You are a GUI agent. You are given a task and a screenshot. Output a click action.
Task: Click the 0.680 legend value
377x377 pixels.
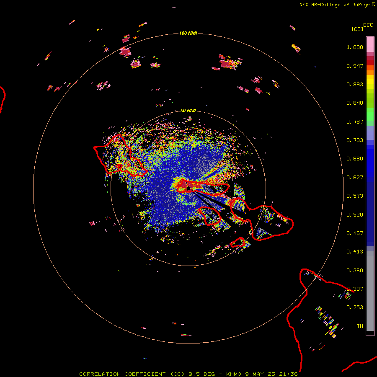pyautogui.click(x=355, y=159)
